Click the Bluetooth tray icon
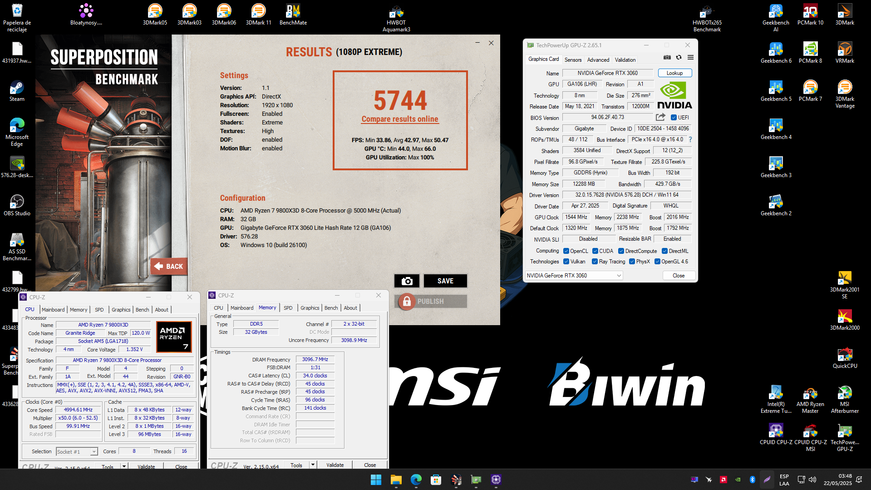Viewport: 871px width, 490px height. click(x=752, y=480)
